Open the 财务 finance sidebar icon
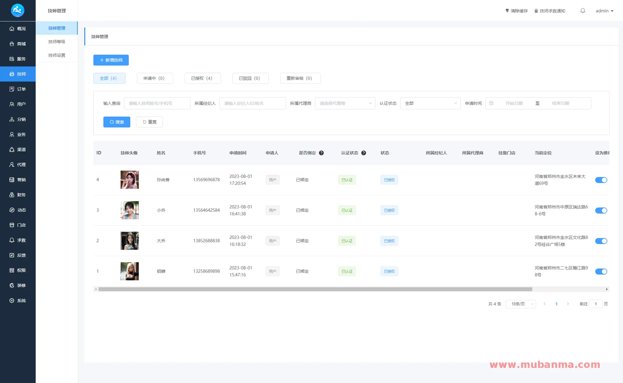Screen dimensions: 623x383 (x=12, y=195)
